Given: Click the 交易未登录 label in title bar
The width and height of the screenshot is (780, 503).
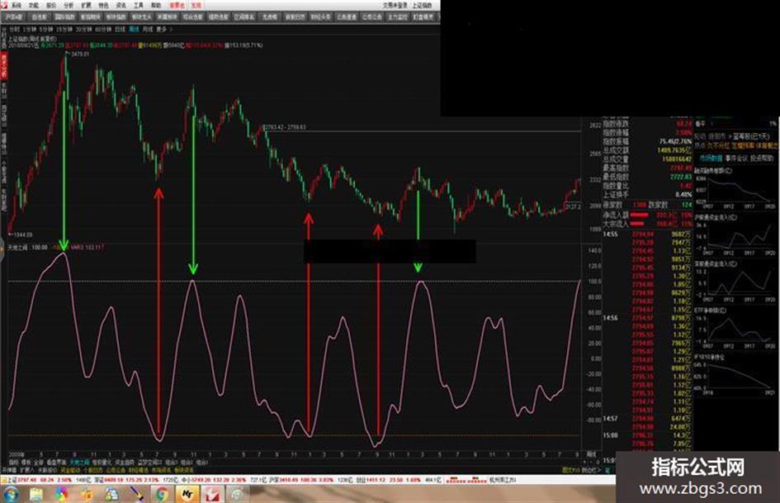Looking at the screenshot, I should (x=395, y=6).
